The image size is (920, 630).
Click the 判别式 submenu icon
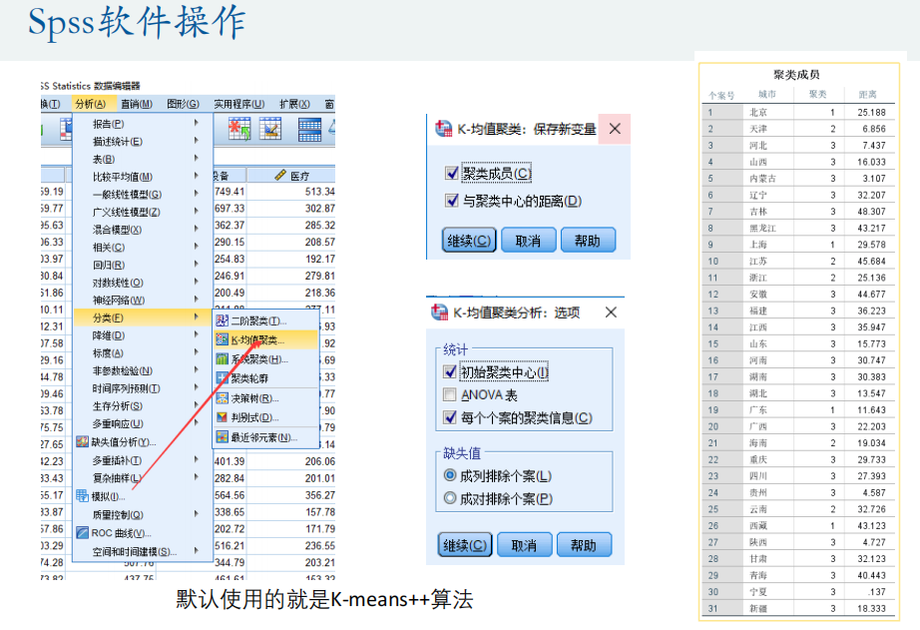[x=222, y=417]
